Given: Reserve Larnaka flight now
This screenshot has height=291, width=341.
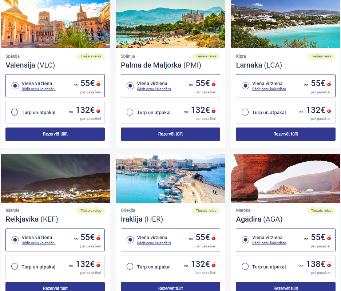Looking at the screenshot, I should [x=286, y=134].
